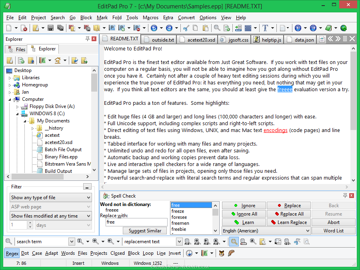
Task: Click the Previous file blue left arrow icon
Action: pyautogui.click(x=298, y=28)
